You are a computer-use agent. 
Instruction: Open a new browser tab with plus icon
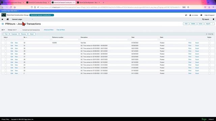tap(104, 2)
